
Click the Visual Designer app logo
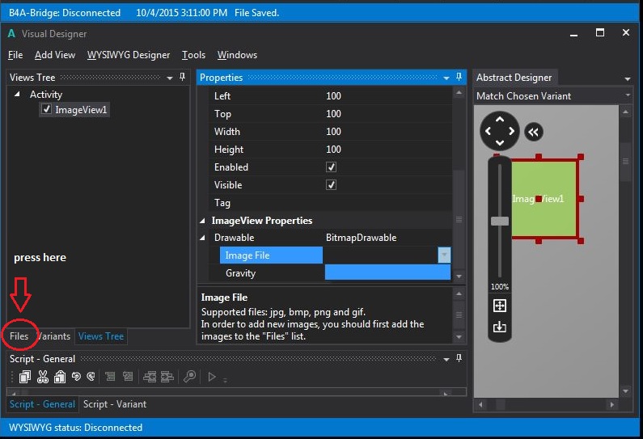11,34
